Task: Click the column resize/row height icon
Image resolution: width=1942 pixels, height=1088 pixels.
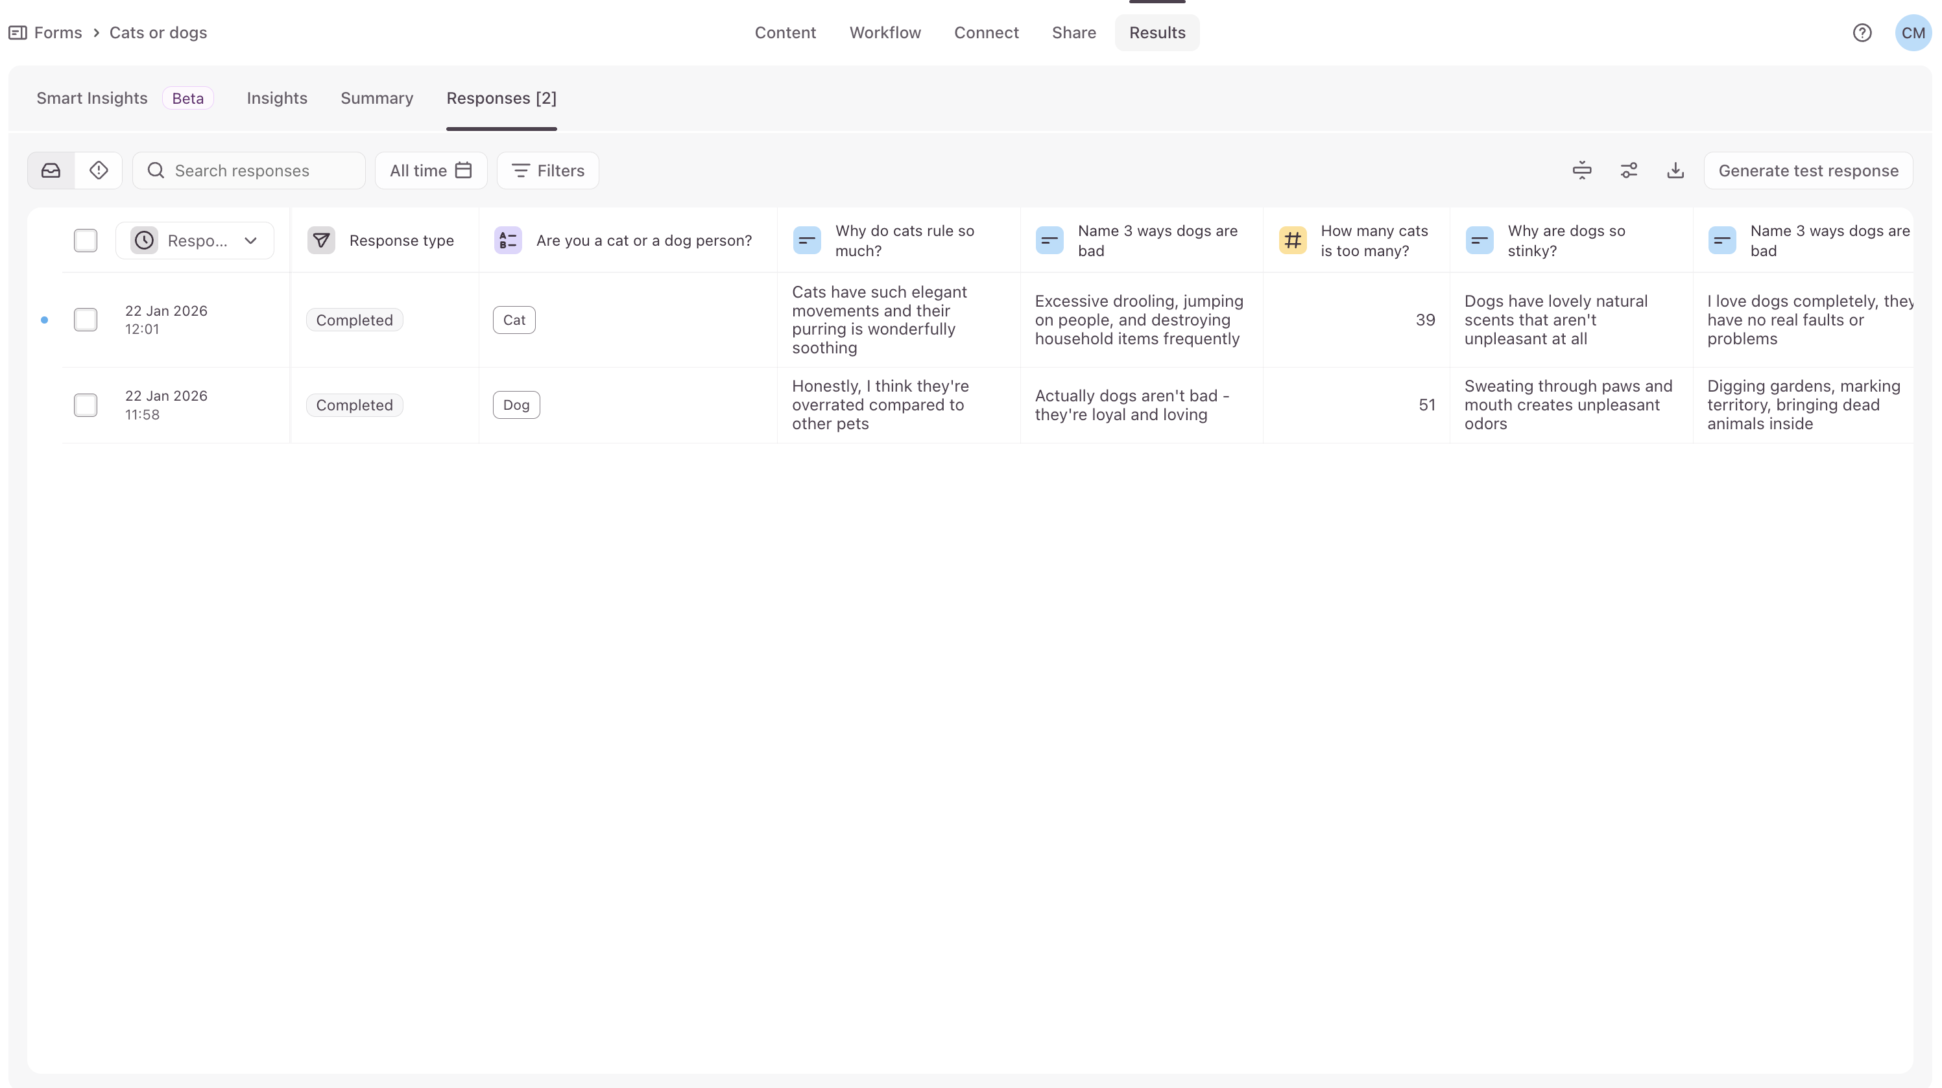Action: [x=1581, y=171]
